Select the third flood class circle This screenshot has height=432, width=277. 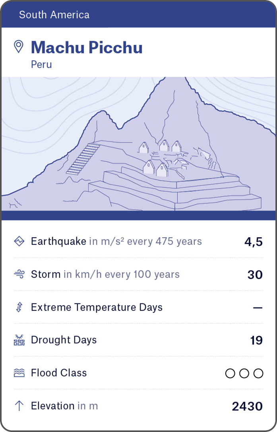[x=258, y=373]
